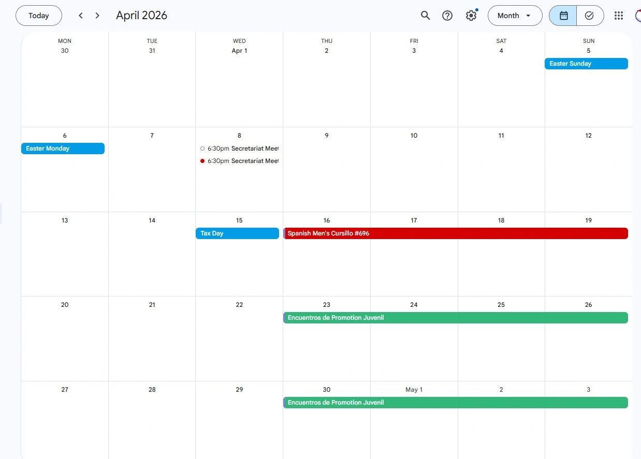Expand the Month view dropdown
The image size is (641, 459).
(x=515, y=16)
